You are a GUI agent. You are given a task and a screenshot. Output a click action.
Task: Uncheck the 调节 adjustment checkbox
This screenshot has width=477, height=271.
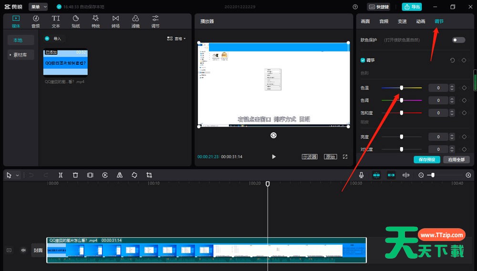click(x=363, y=60)
